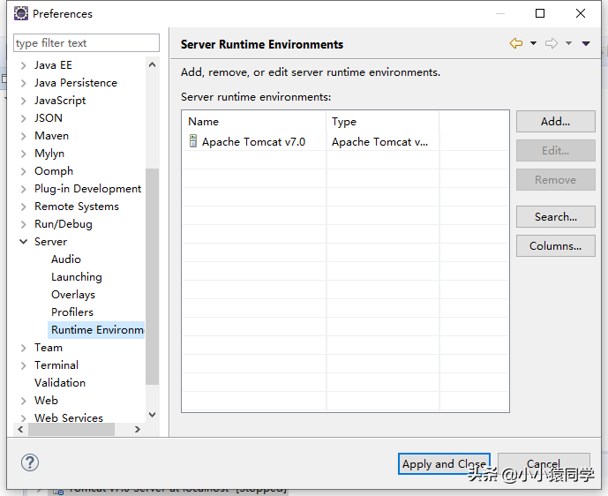Select Apache Tomcat v7.0 runtime row

345,141
